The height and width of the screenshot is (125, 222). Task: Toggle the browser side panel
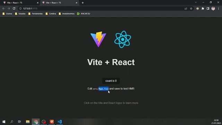click(208, 8)
